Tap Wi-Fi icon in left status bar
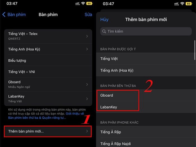Viewport: 196px width, 147px height. click(x=83, y=3)
